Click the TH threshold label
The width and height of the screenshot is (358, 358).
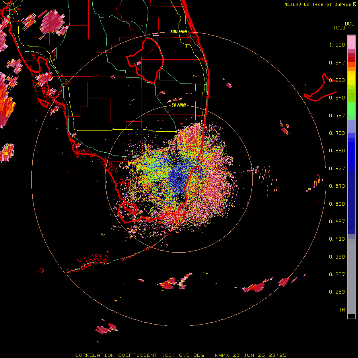(342, 310)
